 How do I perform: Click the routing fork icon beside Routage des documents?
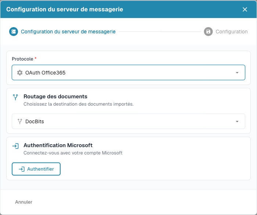(x=15, y=97)
